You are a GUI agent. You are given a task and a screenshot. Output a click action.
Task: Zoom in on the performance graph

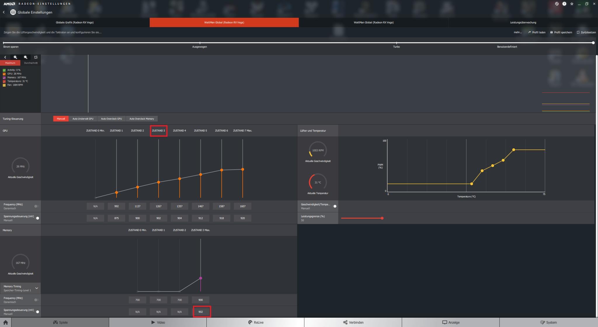[15, 57]
